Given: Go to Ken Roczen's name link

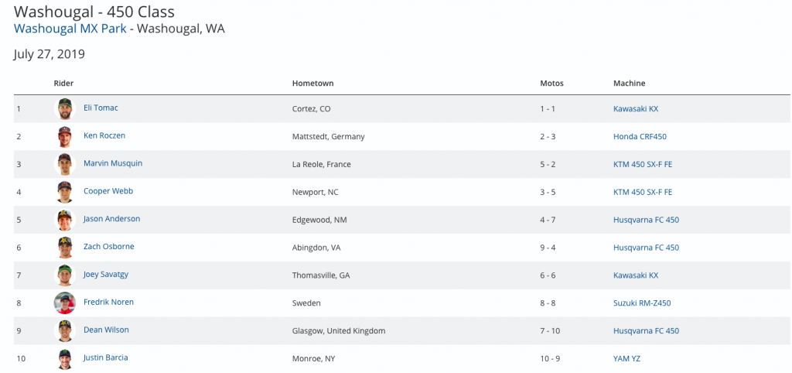Looking at the screenshot, I should point(104,136).
